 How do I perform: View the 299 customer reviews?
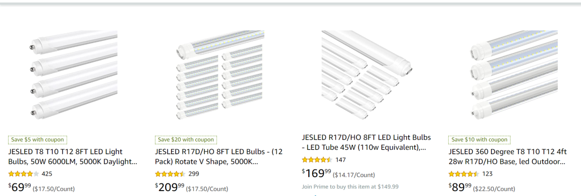coord(194,174)
